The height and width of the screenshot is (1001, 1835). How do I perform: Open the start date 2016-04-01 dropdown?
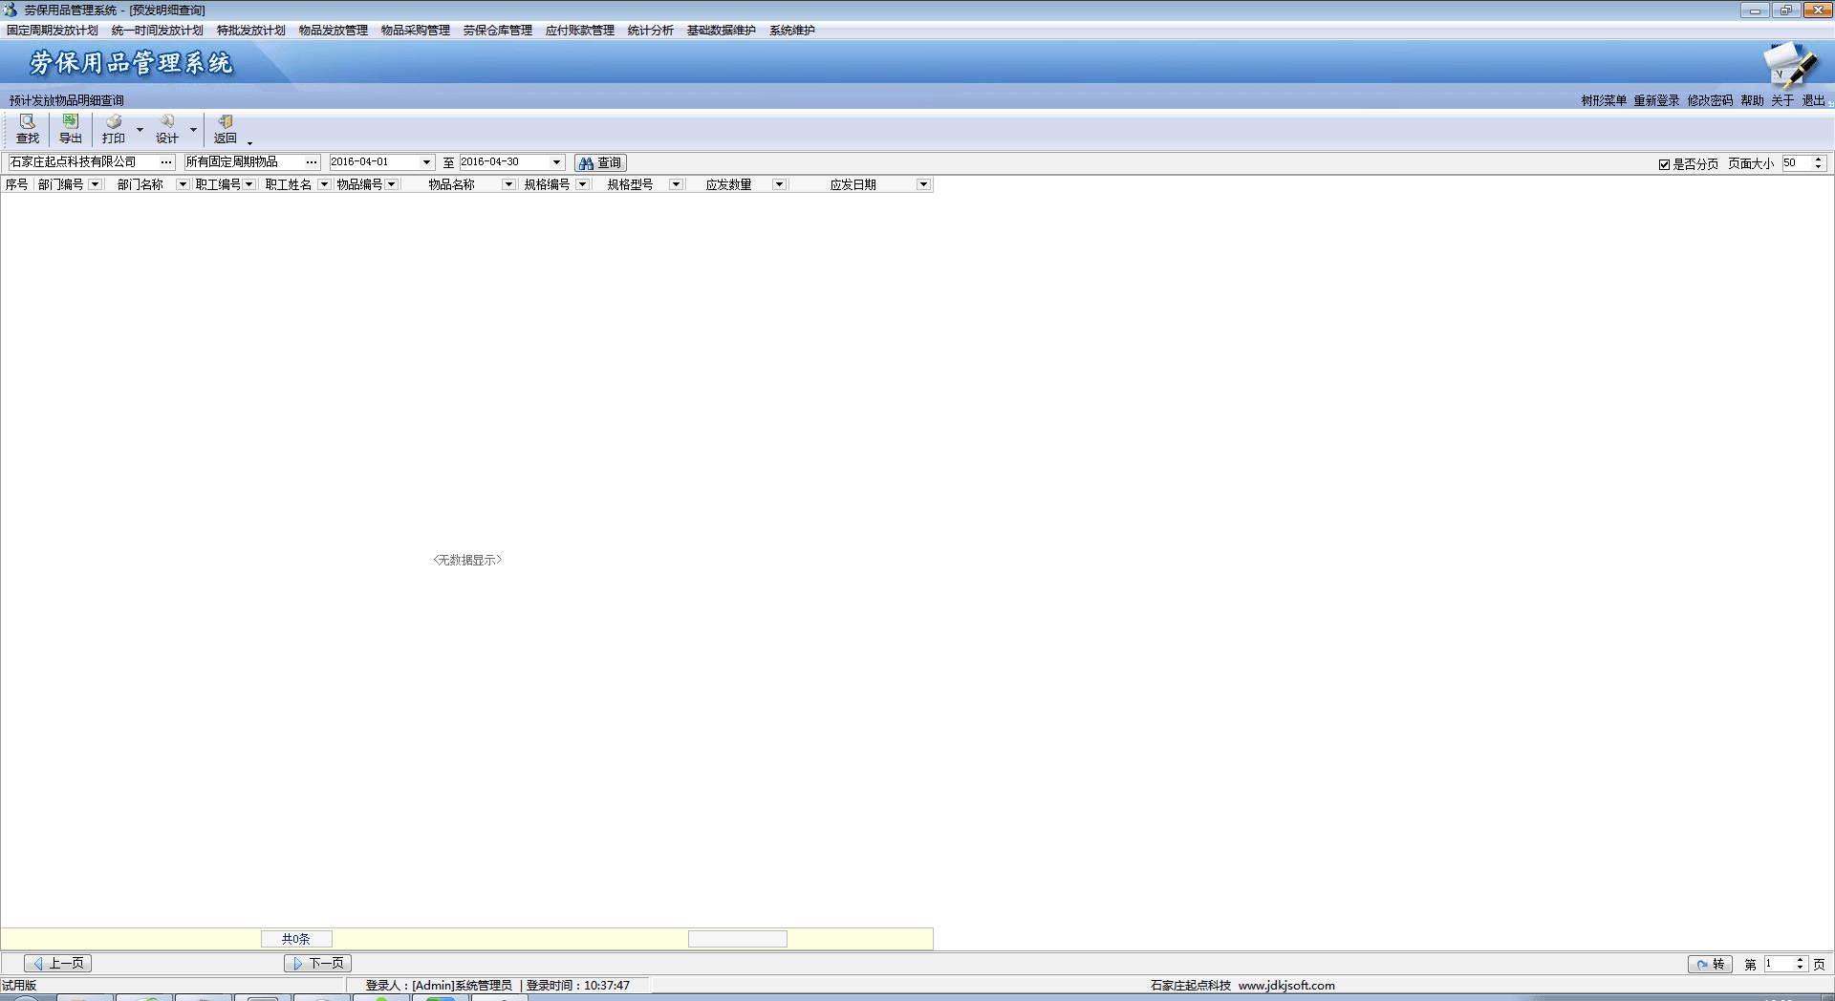click(x=426, y=162)
